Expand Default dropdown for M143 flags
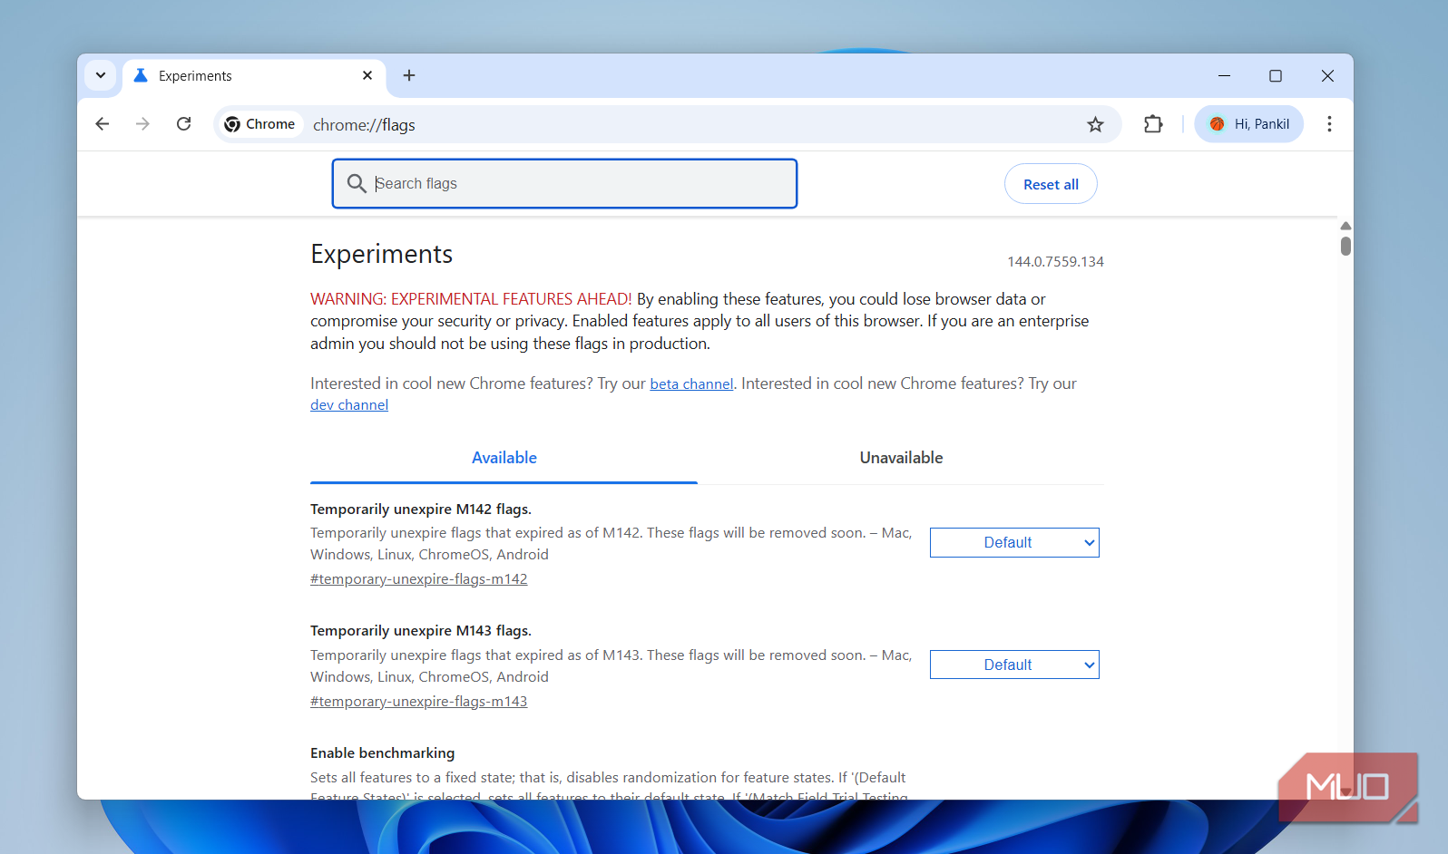The image size is (1448, 854). [1014, 665]
